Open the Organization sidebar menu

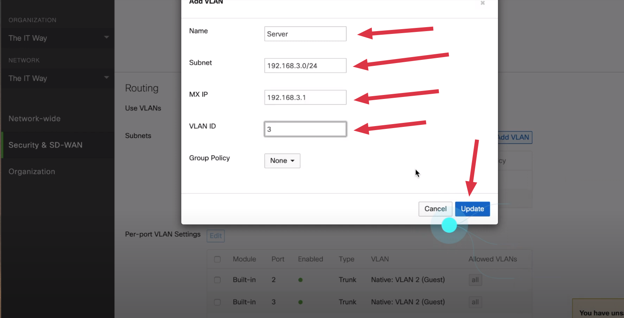(x=32, y=172)
